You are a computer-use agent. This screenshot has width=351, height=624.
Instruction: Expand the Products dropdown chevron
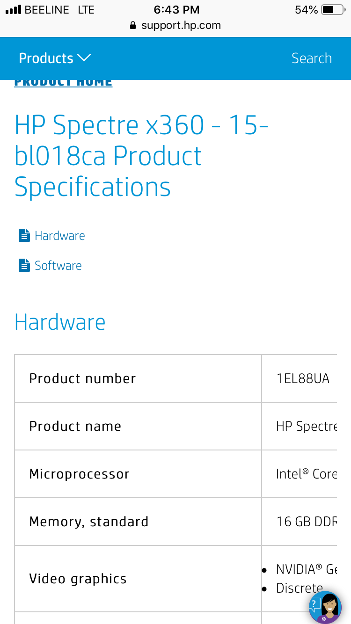84,58
